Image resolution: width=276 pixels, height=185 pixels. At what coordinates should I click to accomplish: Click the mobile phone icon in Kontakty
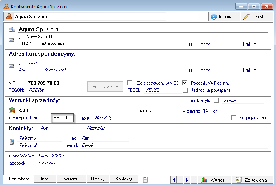12,142
